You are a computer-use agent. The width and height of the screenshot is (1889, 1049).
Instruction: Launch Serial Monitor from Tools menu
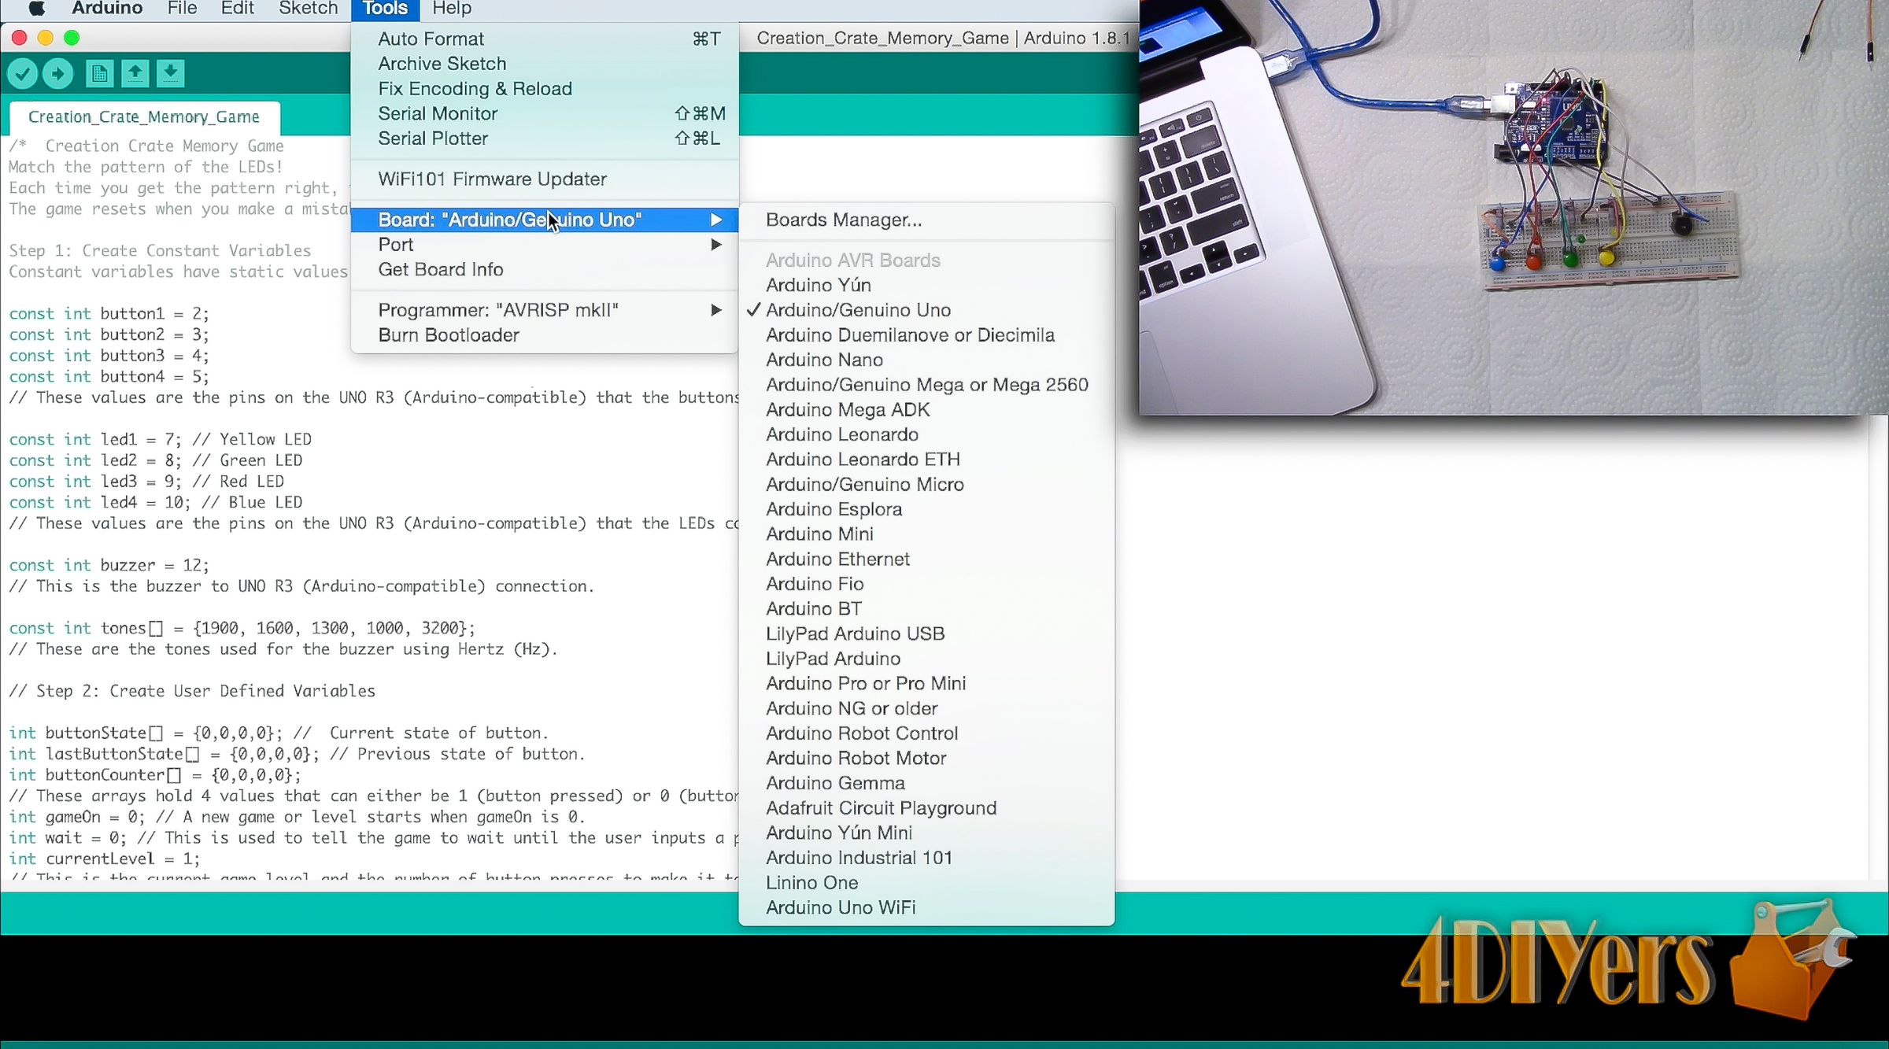point(438,114)
